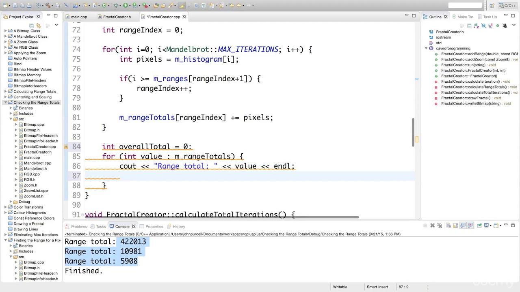Expand the Debug folder in tree

(11, 202)
